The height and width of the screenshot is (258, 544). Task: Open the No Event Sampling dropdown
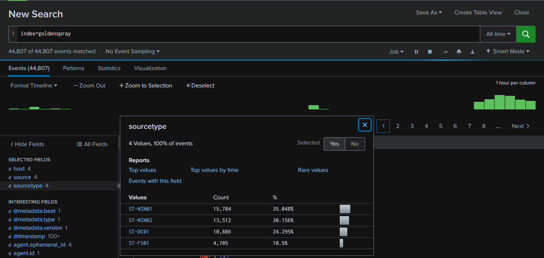[x=133, y=52]
